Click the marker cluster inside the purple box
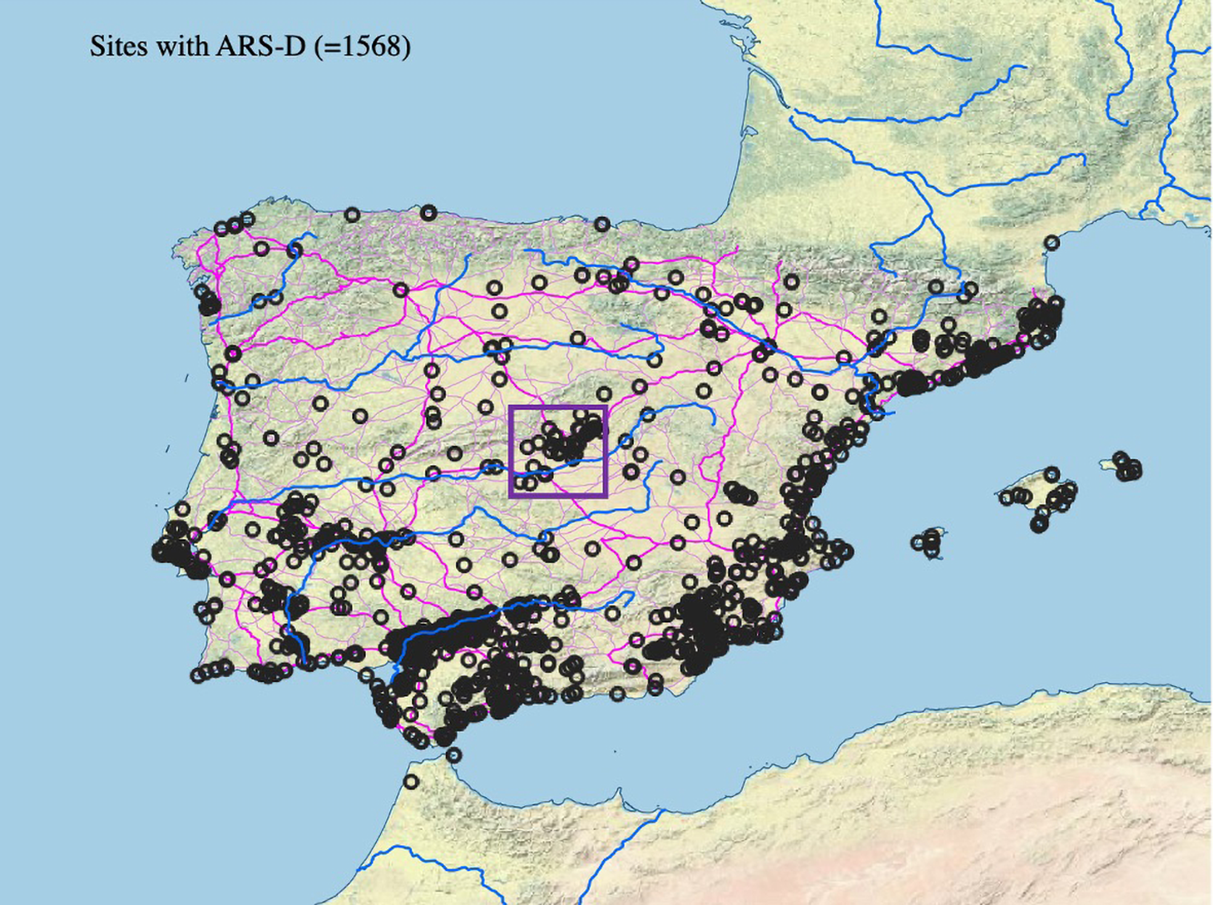 pos(570,440)
